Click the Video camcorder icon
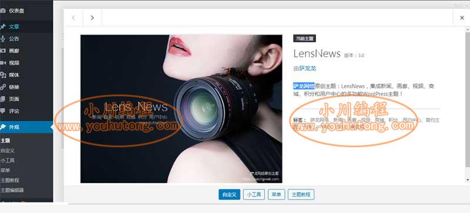This screenshot has height=213, width=470. pyautogui.click(x=3, y=63)
